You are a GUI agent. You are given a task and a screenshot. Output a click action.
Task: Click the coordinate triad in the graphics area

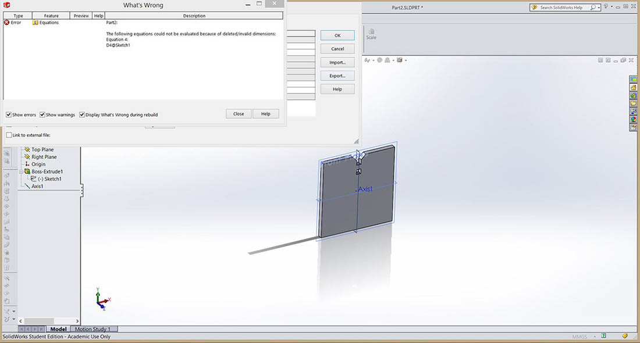[102, 300]
